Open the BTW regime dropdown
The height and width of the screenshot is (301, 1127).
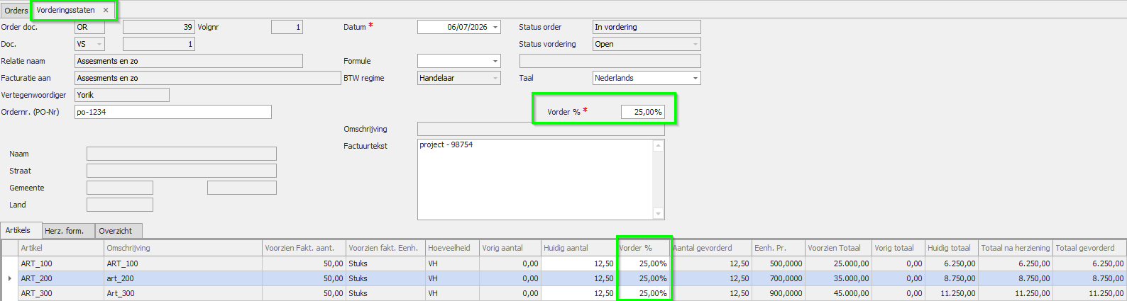click(495, 78)
